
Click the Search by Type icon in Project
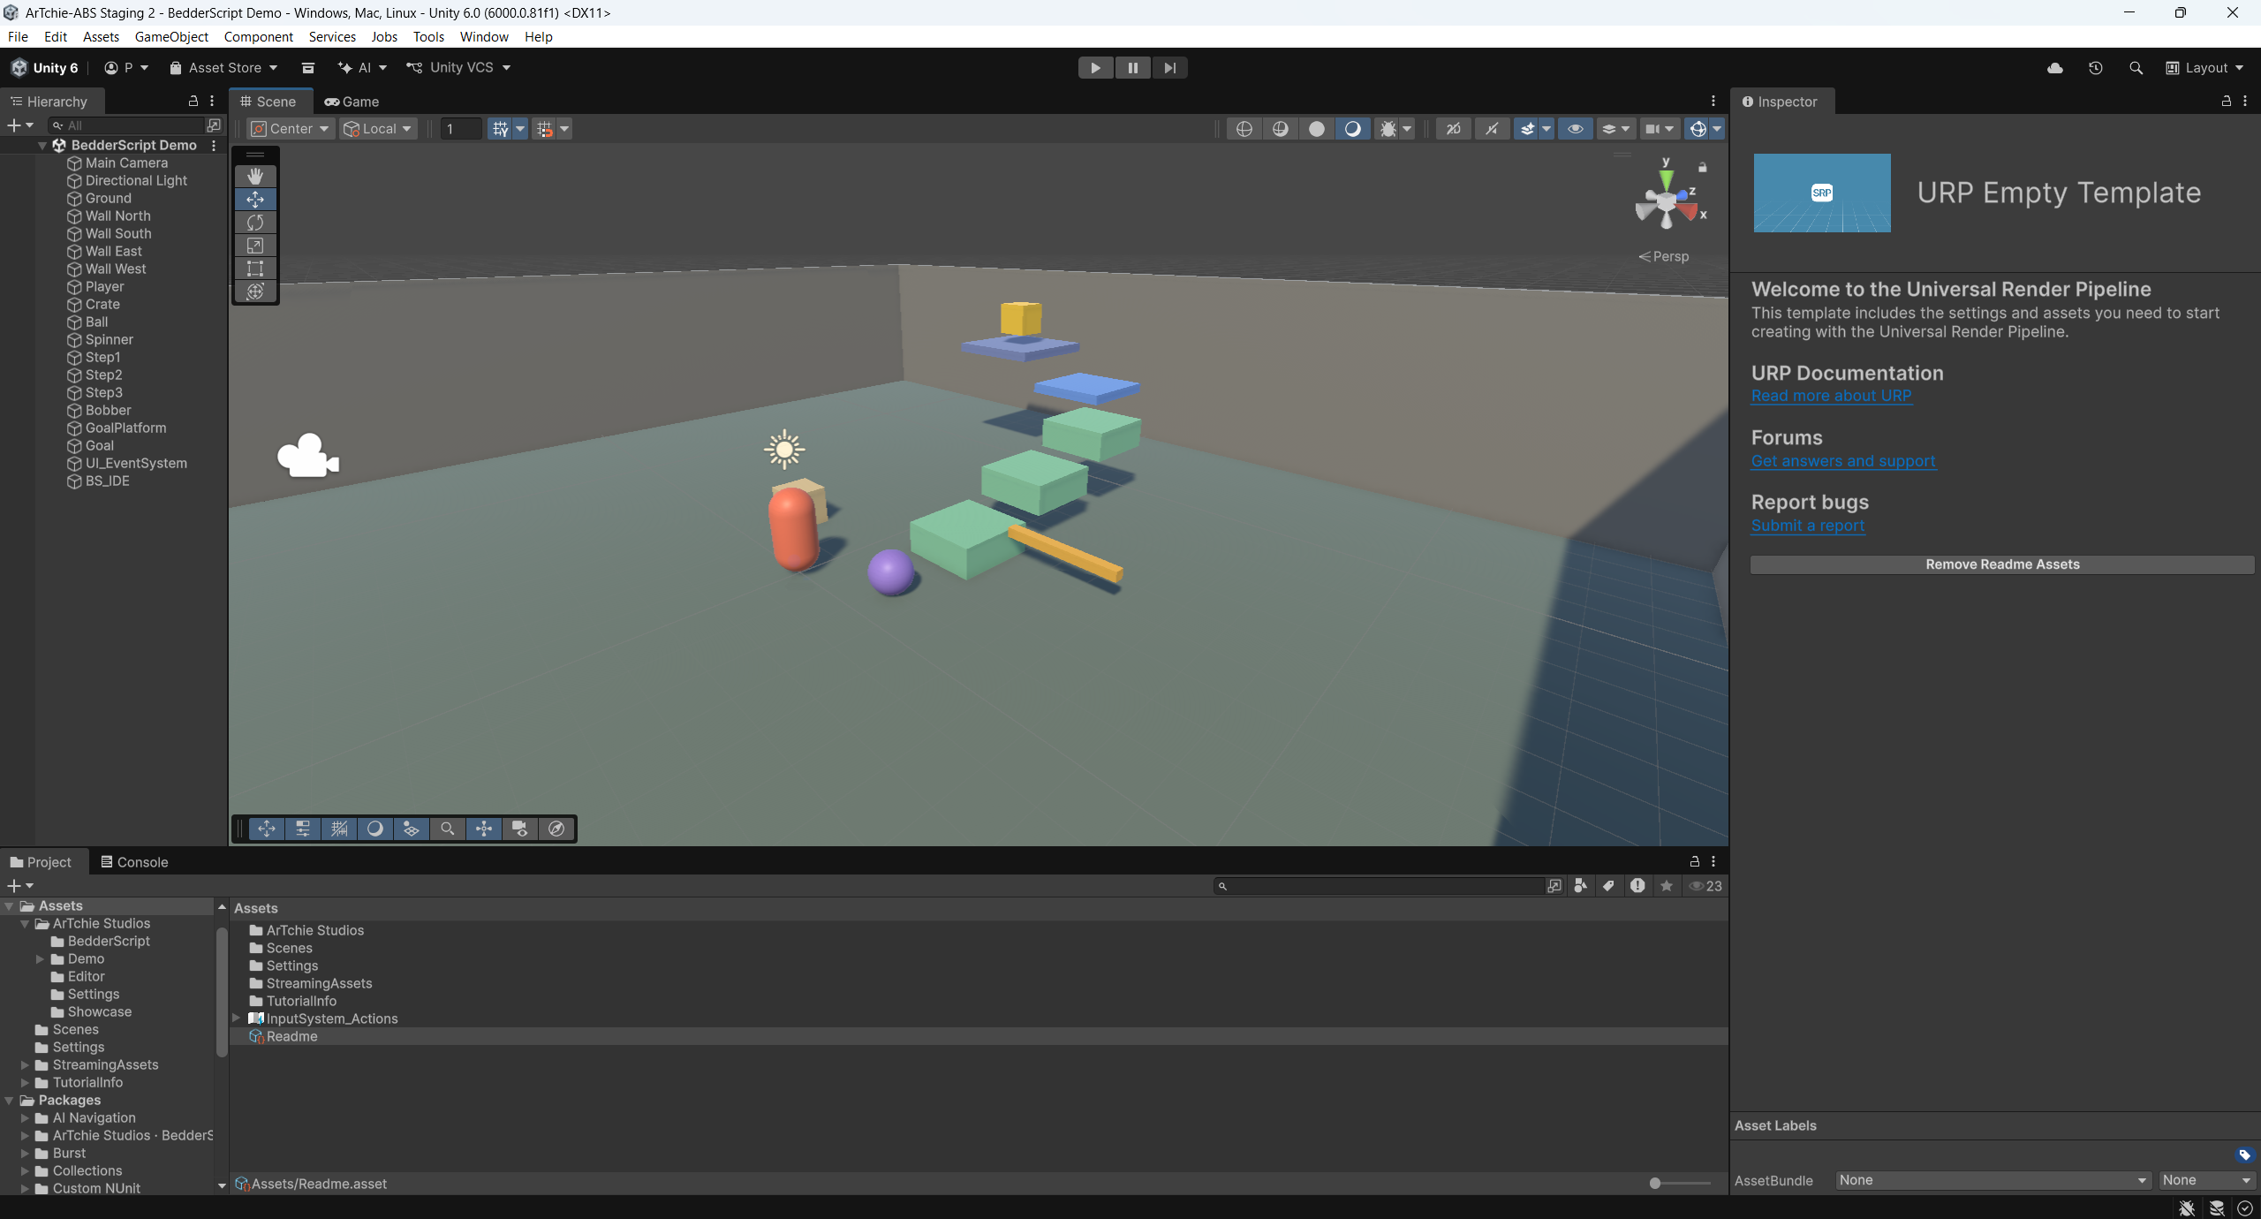pos(1580,886)
